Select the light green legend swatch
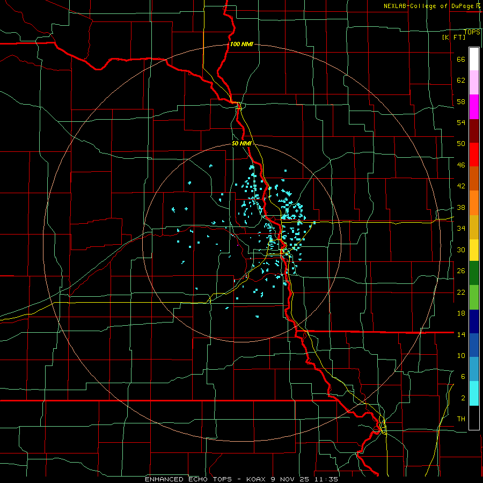483x483 pixels. [474, 297]
